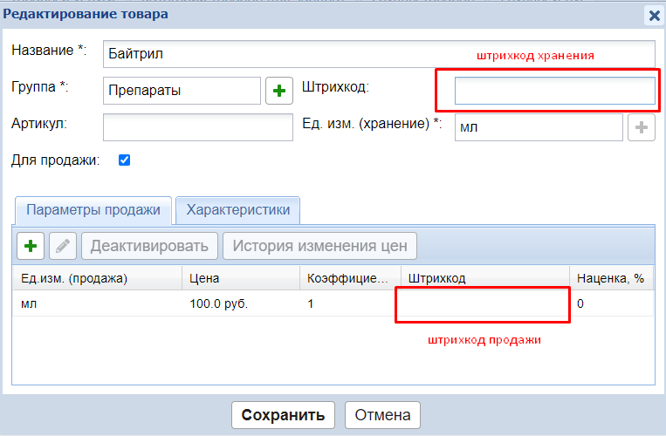The image size is (666, 436).
Task: Click the Отмена button
Action: tap(383, 415)
